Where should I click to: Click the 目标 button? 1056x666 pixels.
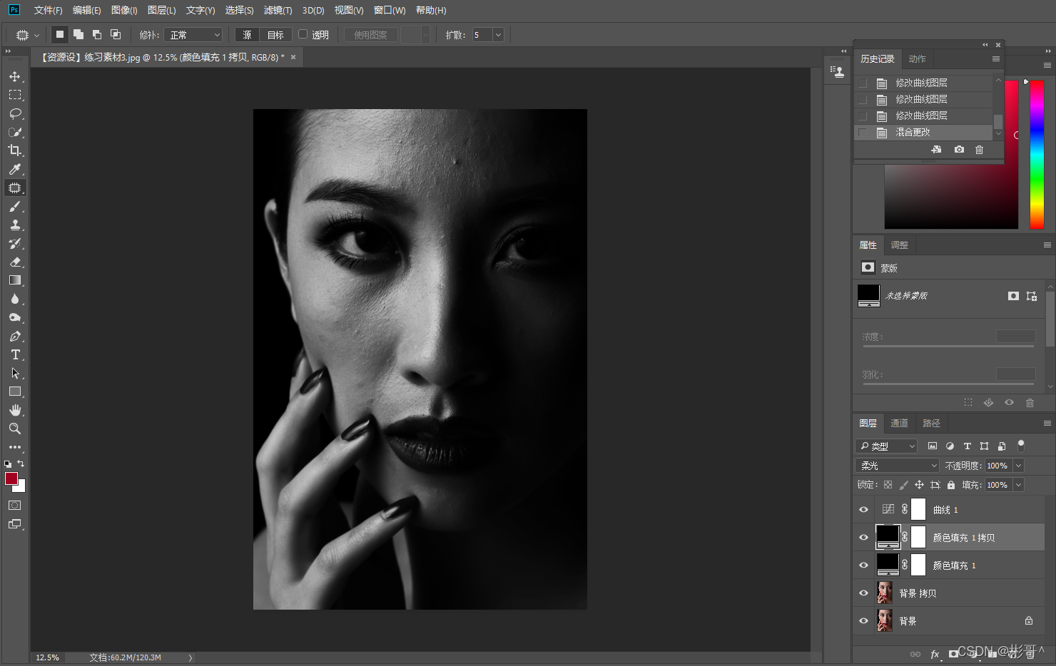pyautogui.click(x=275, y=35)
